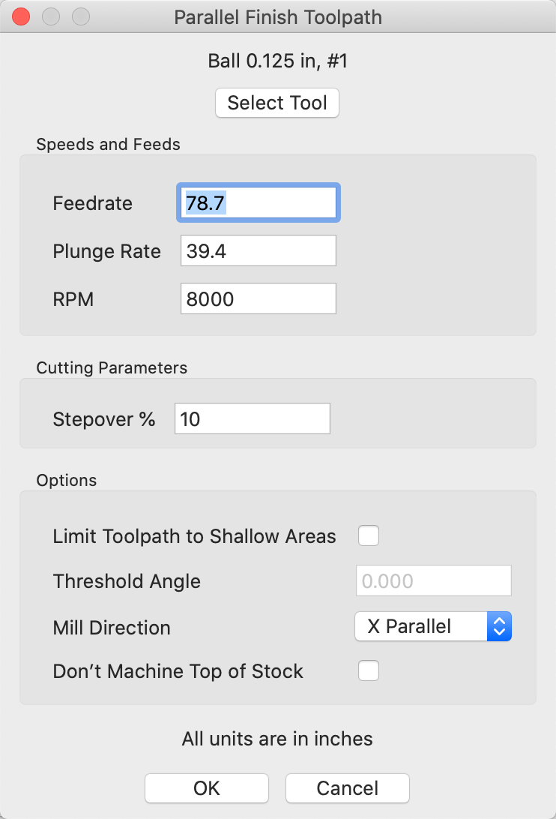The image size is (556, 819).
Task: Click the Cutting Parameters group heading
Action: coord(112,367)
